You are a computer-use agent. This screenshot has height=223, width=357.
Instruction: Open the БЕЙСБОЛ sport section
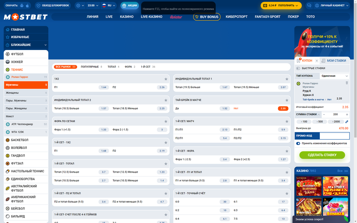pos(26,208)
